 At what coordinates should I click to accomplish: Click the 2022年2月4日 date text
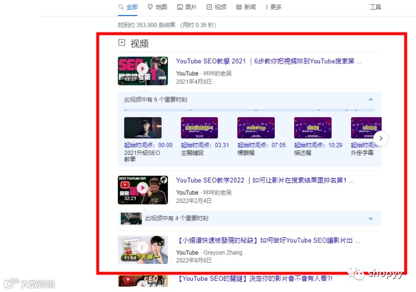pyautogui.click(x=194, y=201)
